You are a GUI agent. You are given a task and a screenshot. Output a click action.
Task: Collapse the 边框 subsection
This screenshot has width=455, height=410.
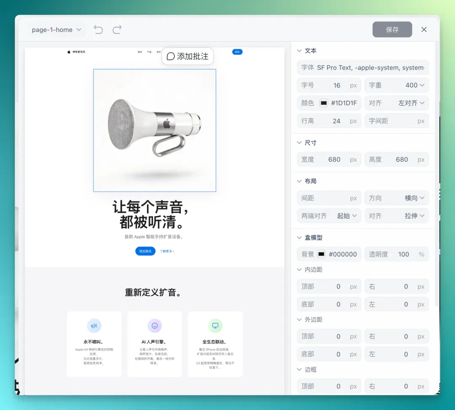point(299,370)
